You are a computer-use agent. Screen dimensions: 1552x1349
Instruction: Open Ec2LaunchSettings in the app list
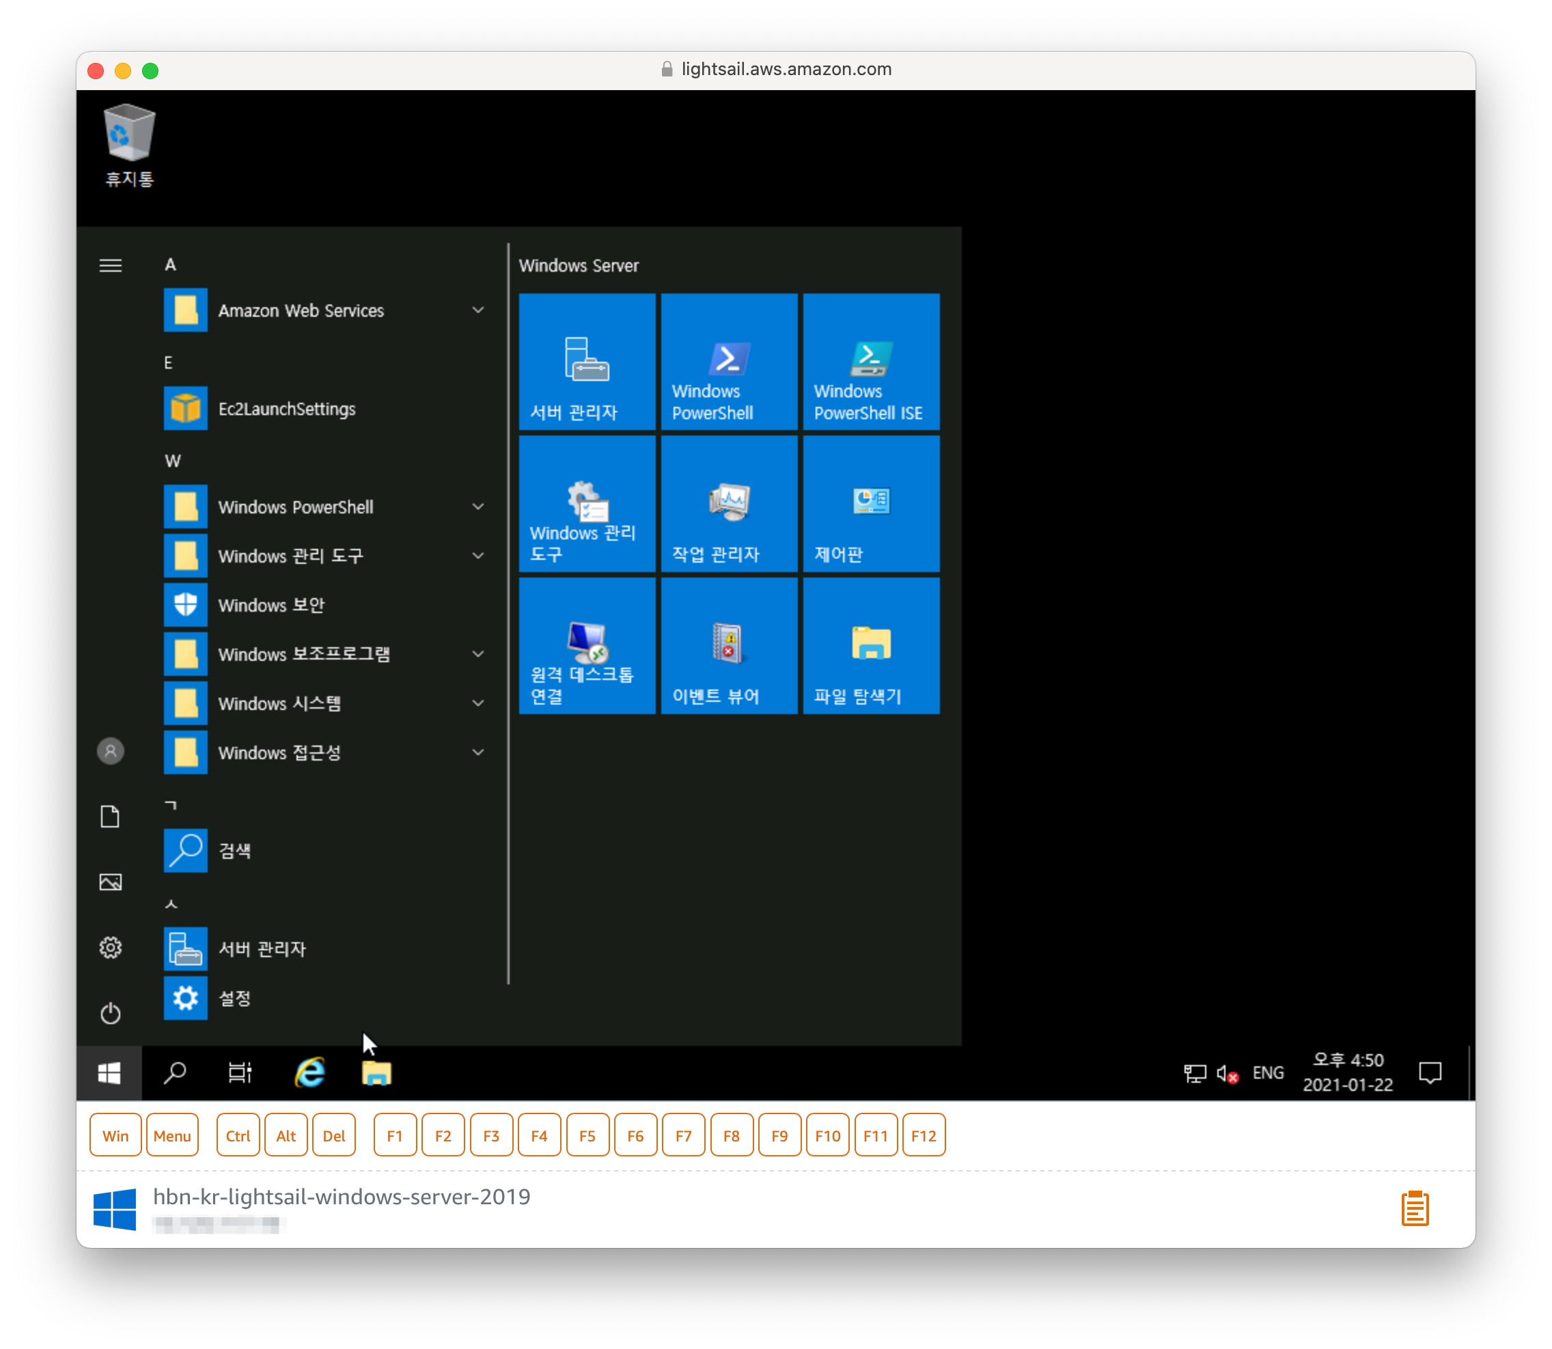pyautogui.click(x=326, y=409)
